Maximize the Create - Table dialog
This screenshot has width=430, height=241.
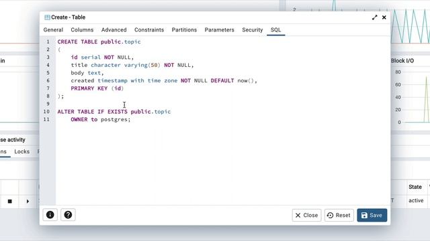coord(375,17)
